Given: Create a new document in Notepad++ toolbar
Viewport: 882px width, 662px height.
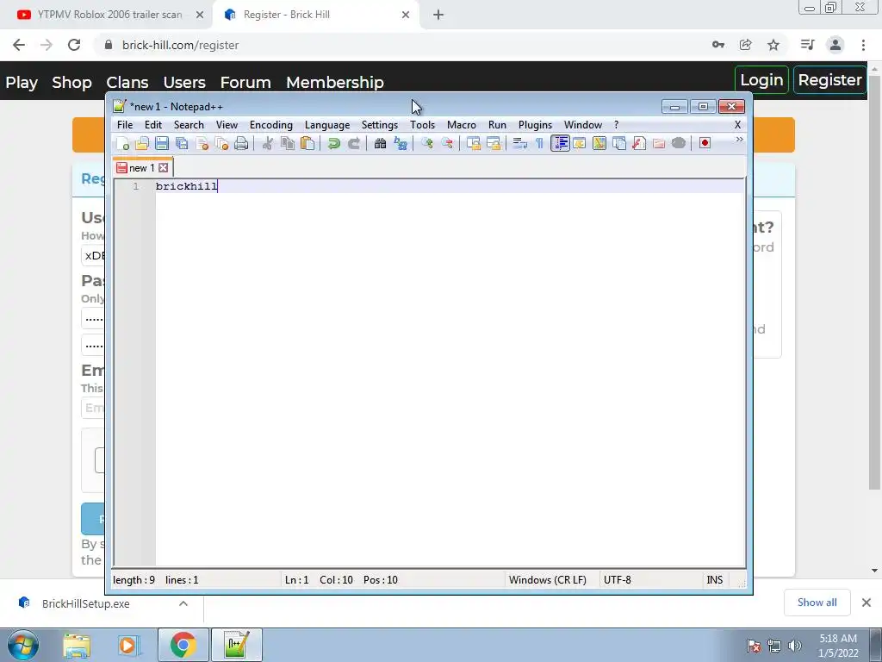Looking at the screenshot, I should 122,143.
